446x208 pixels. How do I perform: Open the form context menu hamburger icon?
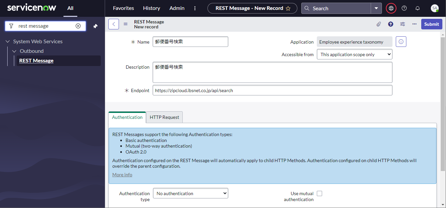coord(126,24)
